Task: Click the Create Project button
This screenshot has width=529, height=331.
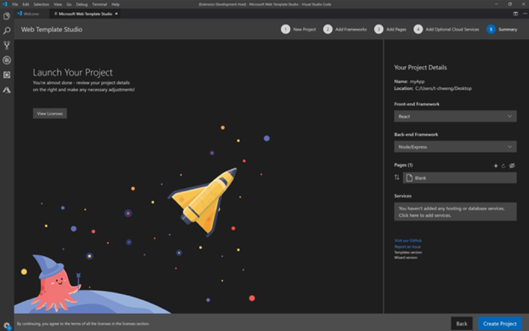Action: [x=500, y=323]
